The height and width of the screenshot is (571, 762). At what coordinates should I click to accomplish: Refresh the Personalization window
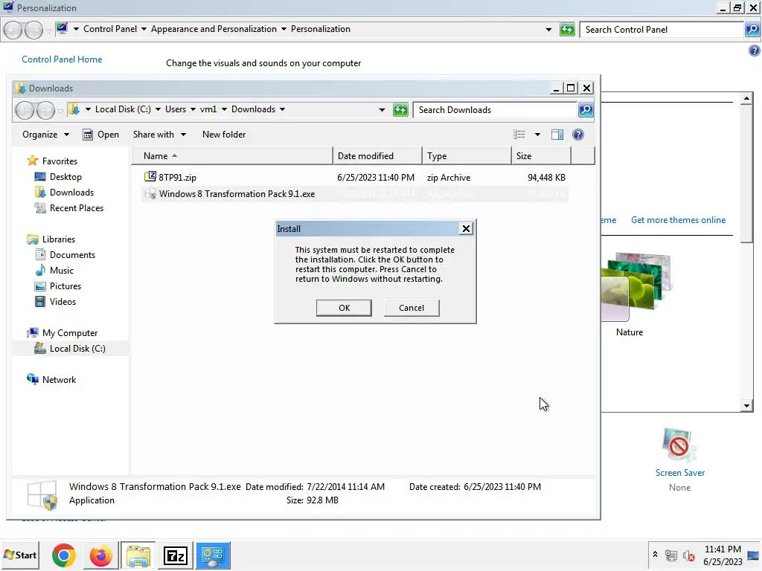pyautogui.click(x=567, y=30)
